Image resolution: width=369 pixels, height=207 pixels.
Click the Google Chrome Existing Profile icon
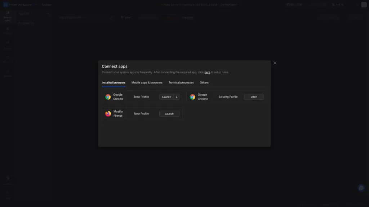192,97
